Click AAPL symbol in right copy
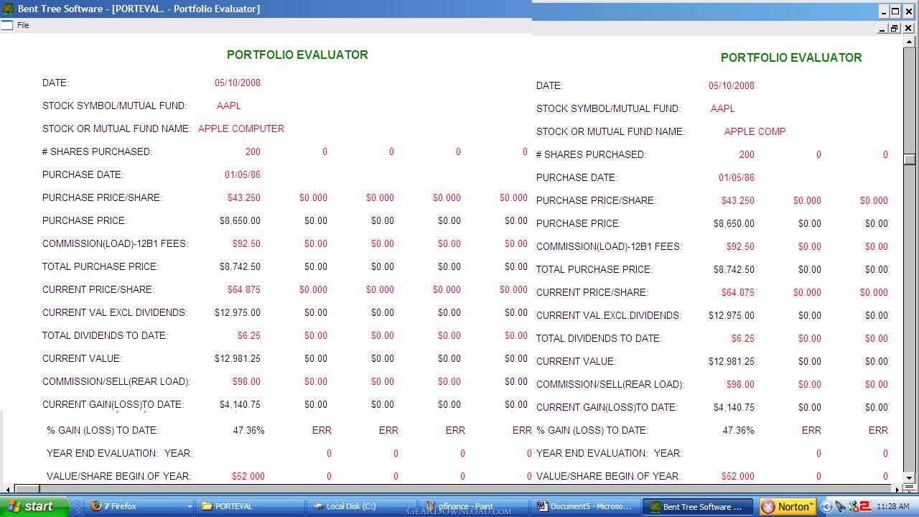Screen dimensions: 919x517 723,108
